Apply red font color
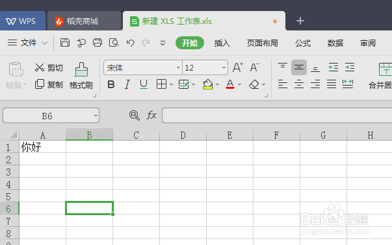This screenshot has width=392, height=245. click(x=230, y=84)
